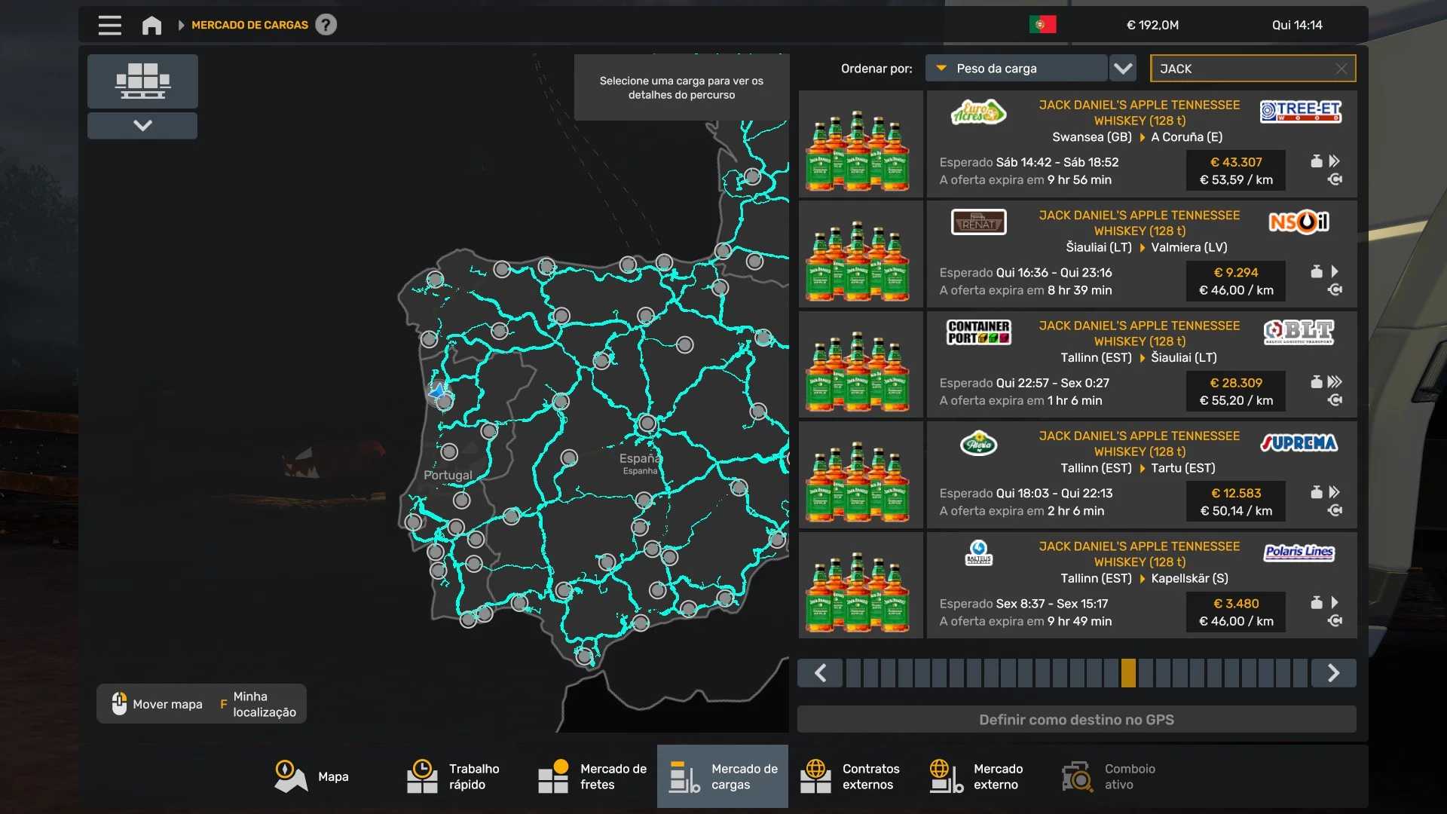This screenshot has width=1447, height=814.
Task: Toggle the sort order chevron button
Action: click(x=1123, y=69)
